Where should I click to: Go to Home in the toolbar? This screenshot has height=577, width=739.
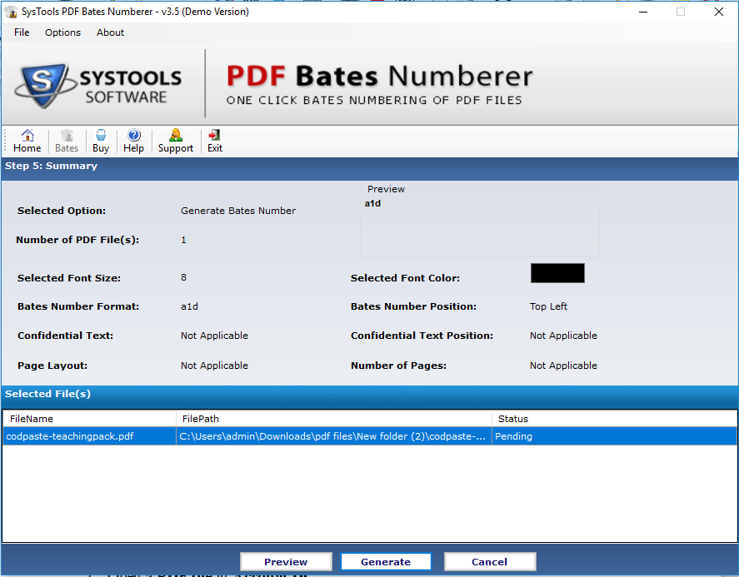tap(27, 141)
